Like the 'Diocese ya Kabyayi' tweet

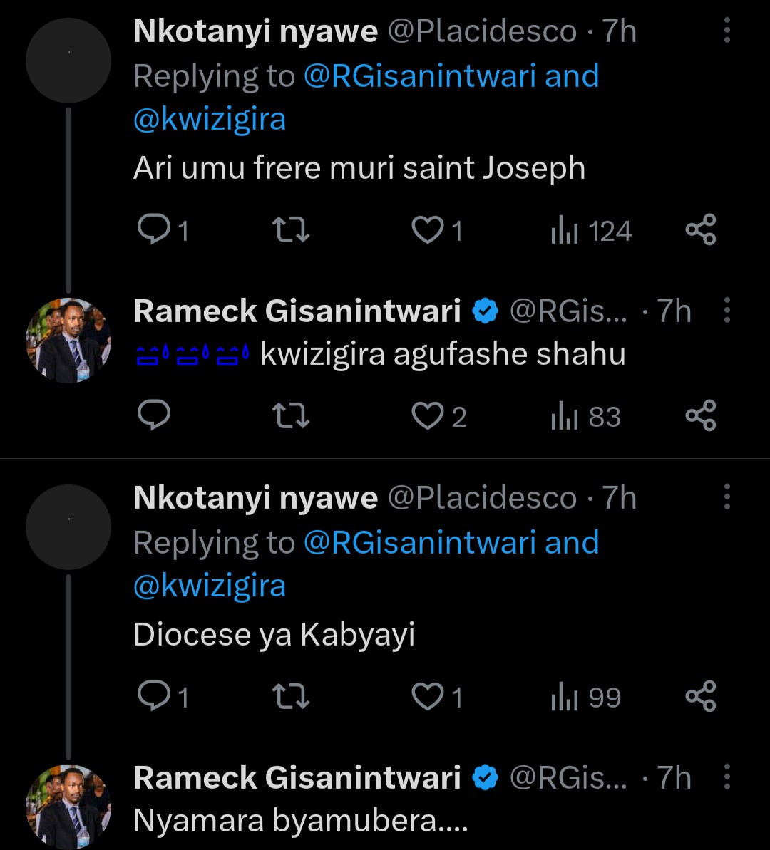coord(428,697)
